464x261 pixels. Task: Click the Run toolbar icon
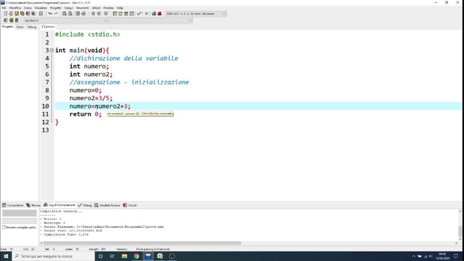point(120,14)
